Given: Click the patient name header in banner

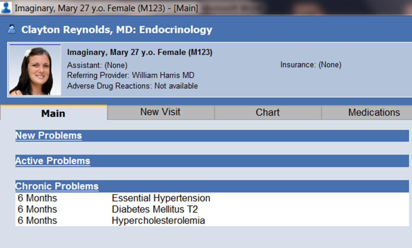Looking at the screenshot, I should coord(140,53).
